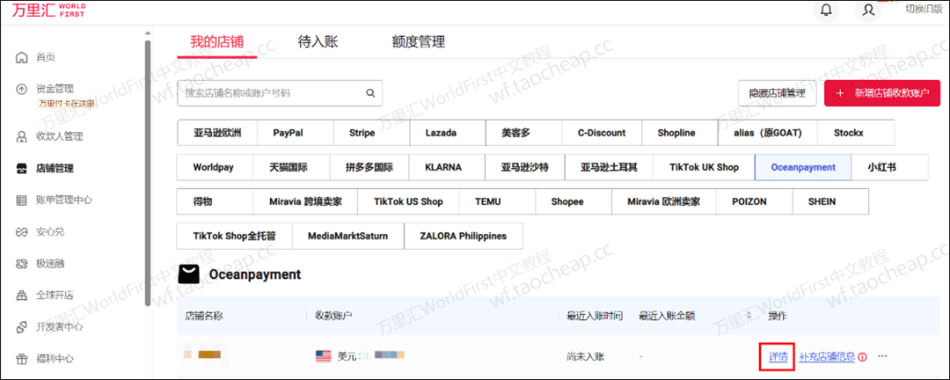Select the Worldpay platform filter
Viewport: 950px width, 380px height.
click(213, 167)
